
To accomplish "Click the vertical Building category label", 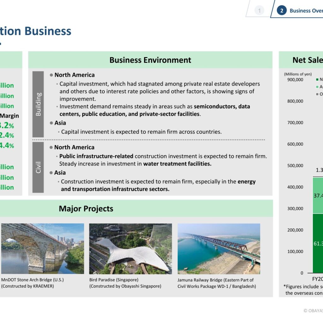I will [38, 104].
